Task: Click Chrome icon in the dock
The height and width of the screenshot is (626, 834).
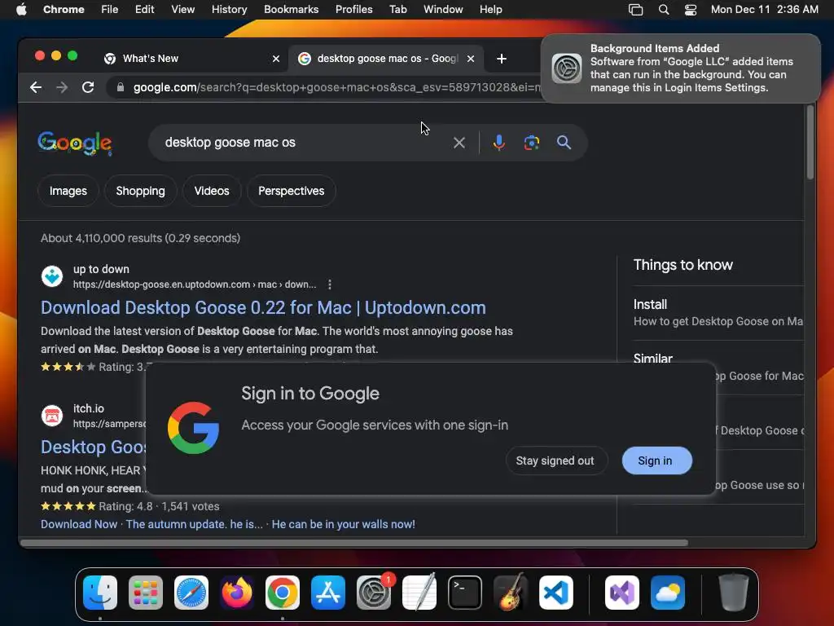Action: pyautogui.click(x=283, y=593)
